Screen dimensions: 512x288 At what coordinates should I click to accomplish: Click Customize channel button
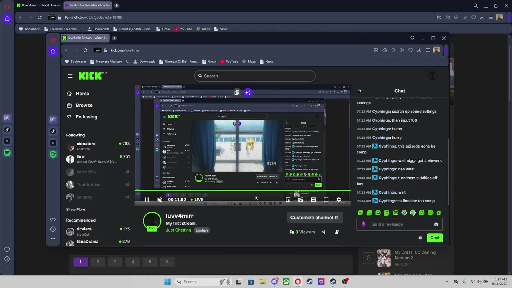pyautogui.click(x=315, y=218)
